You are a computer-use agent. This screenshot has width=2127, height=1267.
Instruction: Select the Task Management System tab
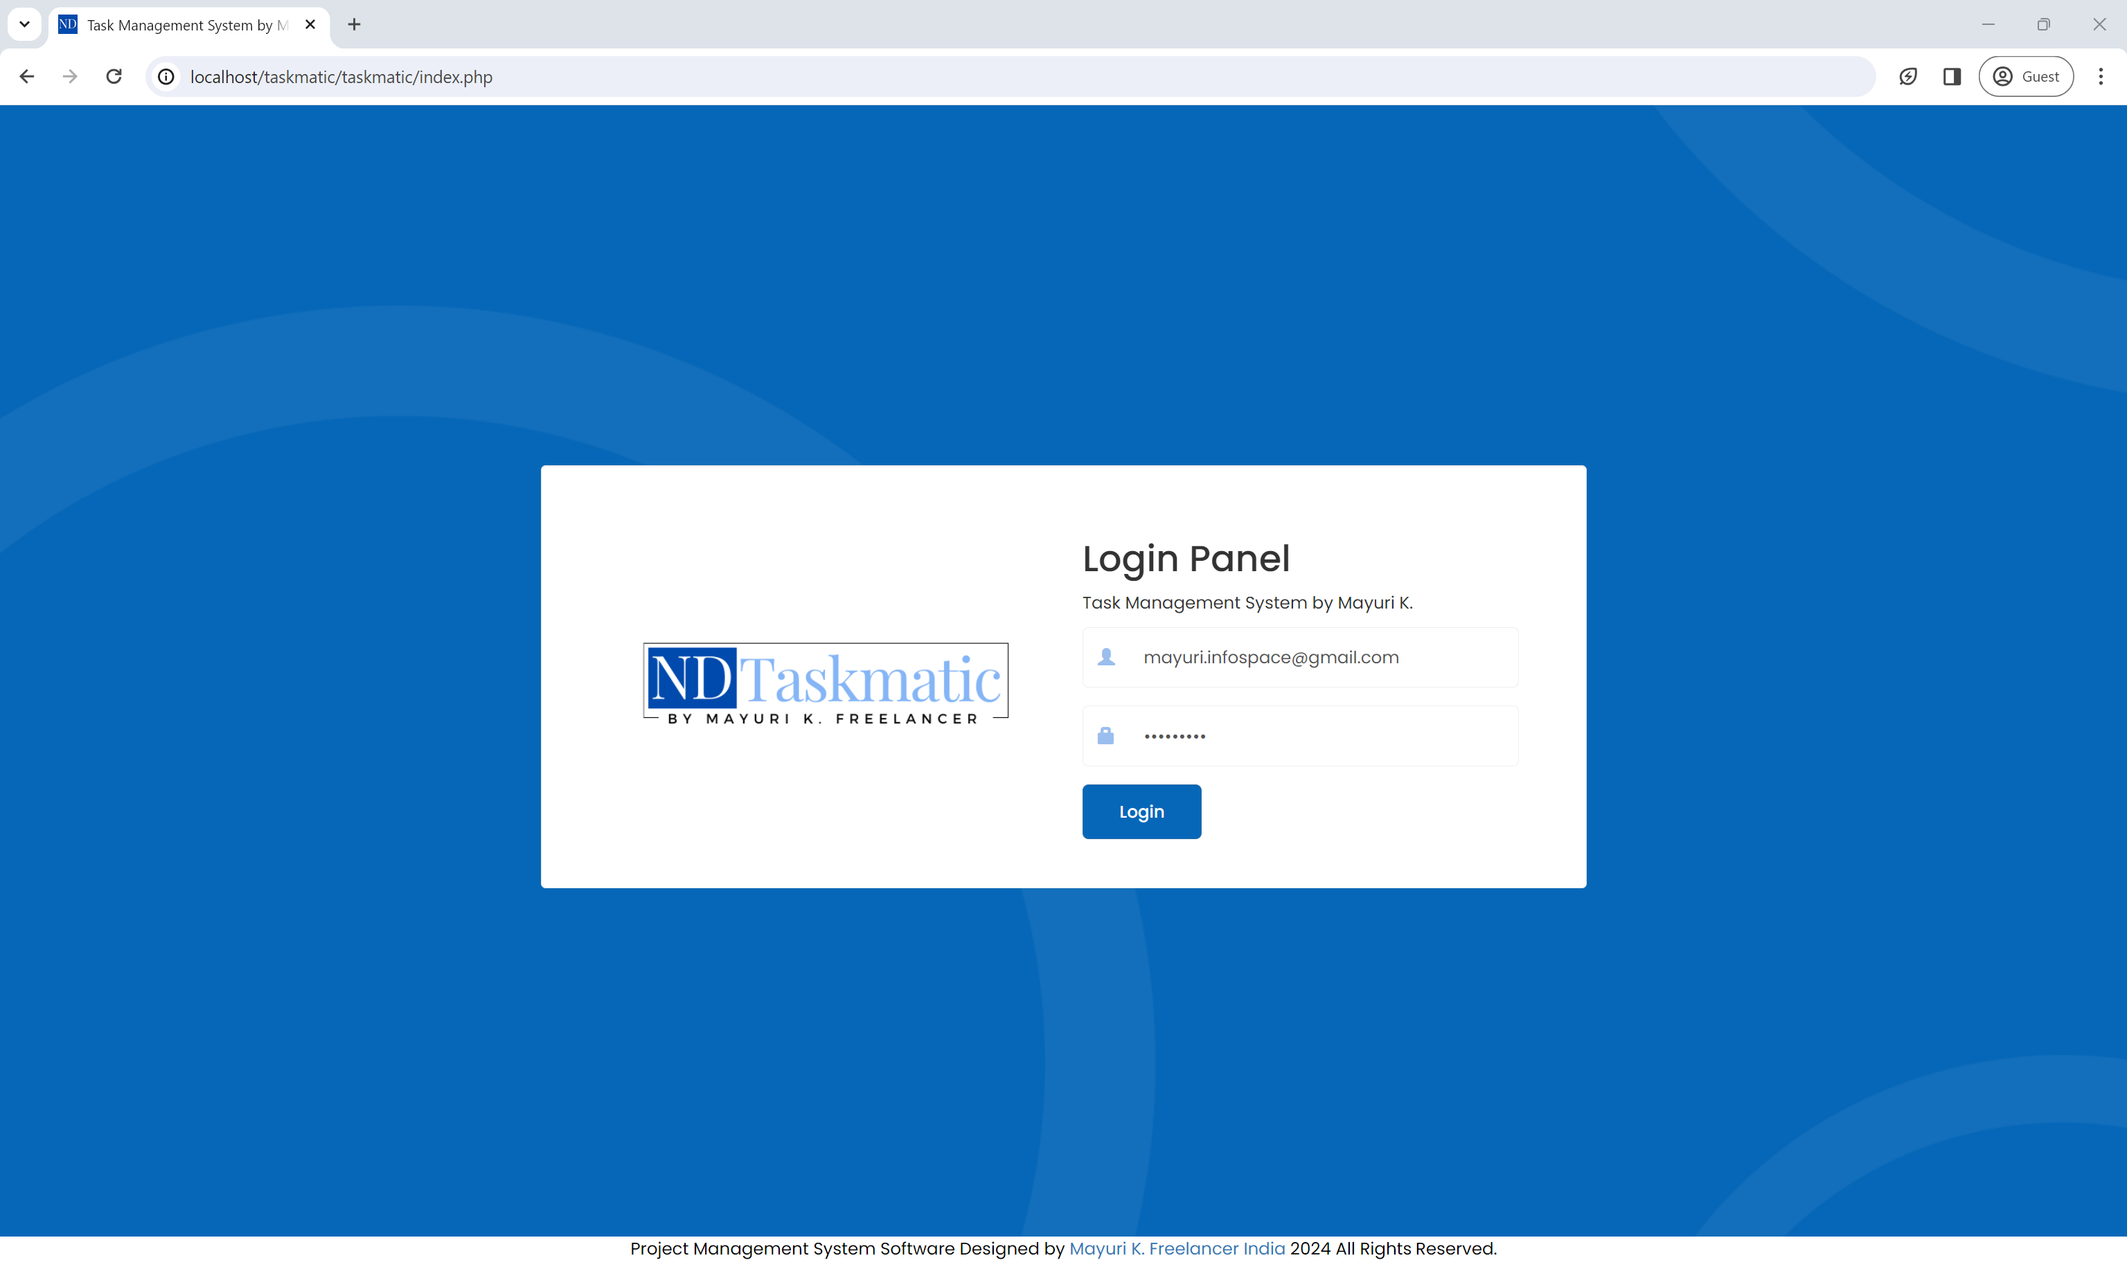[x=188, y=25]
